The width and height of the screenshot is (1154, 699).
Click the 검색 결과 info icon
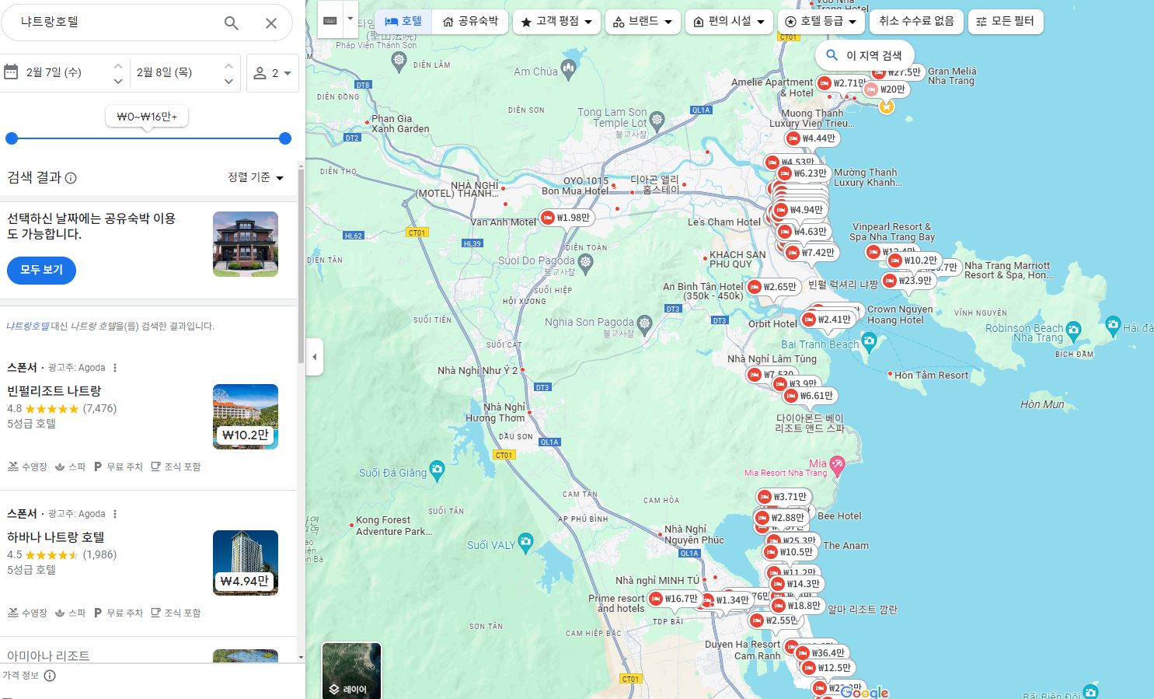point(71,178)
